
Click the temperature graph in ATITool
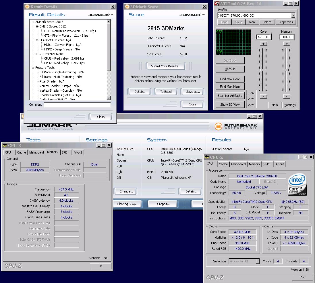[233, 42]
